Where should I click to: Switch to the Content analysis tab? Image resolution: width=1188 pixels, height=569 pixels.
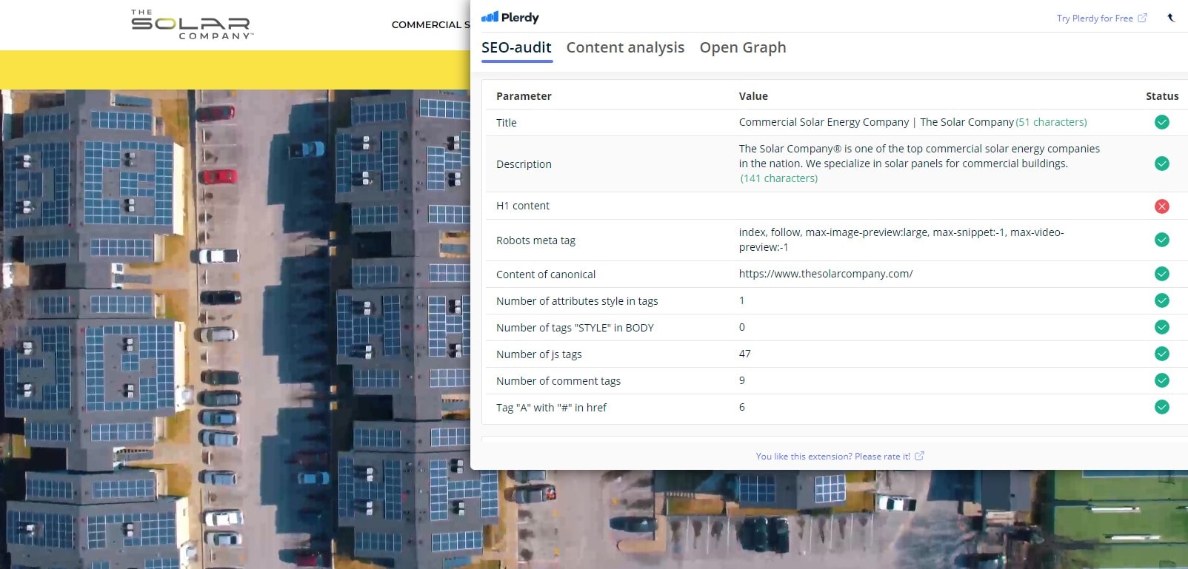coord(625,47)
